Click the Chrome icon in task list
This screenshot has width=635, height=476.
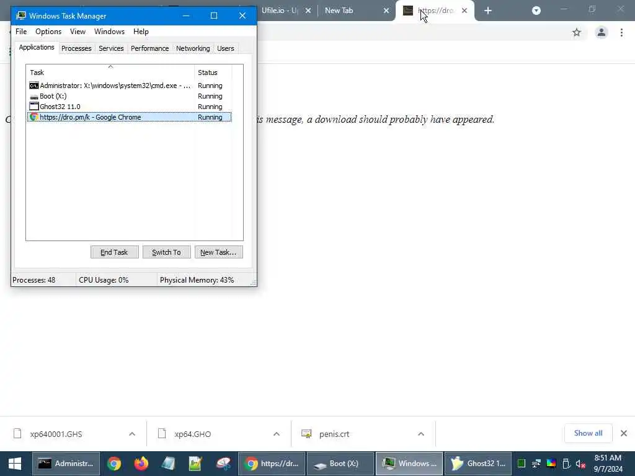click(34, 117)
